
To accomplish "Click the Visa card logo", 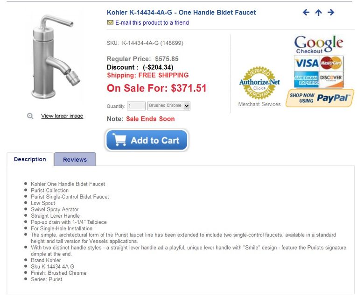I will (306, 63).
